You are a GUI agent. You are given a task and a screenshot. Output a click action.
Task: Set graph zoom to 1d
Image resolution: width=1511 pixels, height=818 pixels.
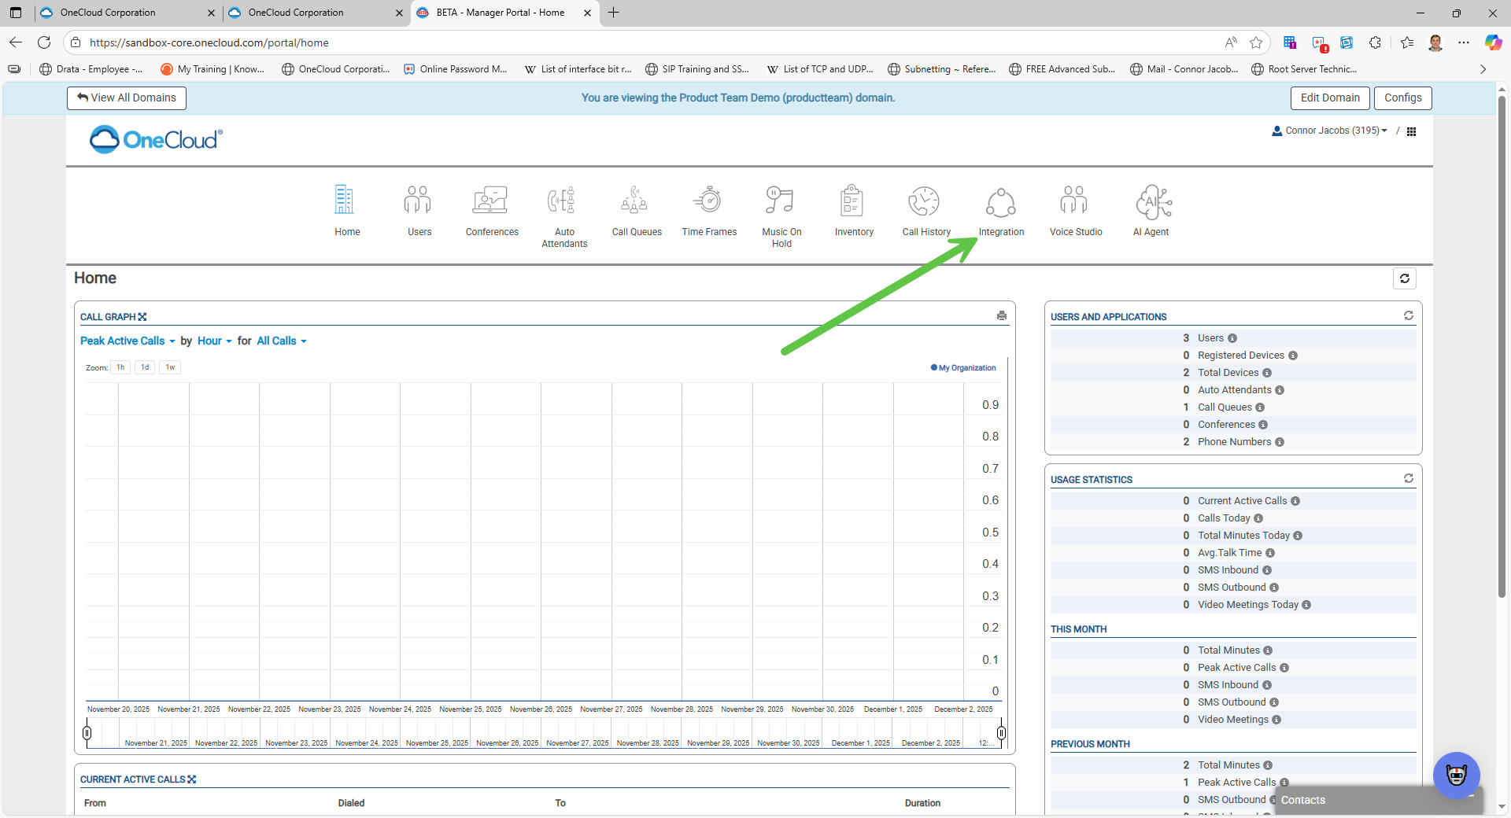pyautogui.click(x=145, y=367)
